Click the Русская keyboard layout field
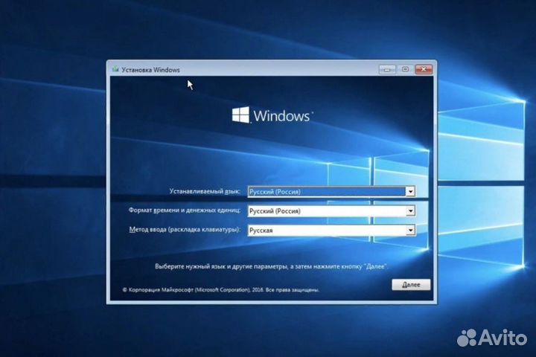The image size is (536, 357). [331, 231]
